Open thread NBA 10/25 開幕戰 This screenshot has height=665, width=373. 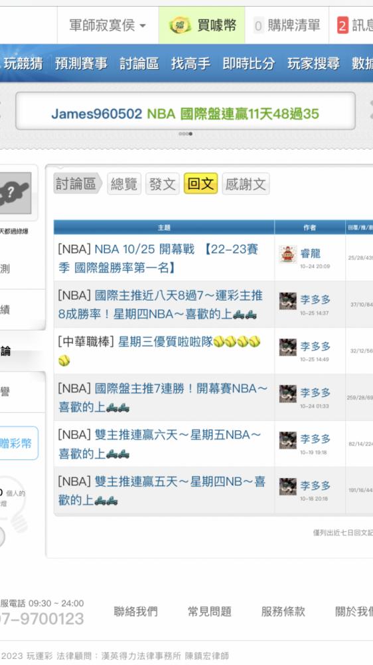click(158, 258)
